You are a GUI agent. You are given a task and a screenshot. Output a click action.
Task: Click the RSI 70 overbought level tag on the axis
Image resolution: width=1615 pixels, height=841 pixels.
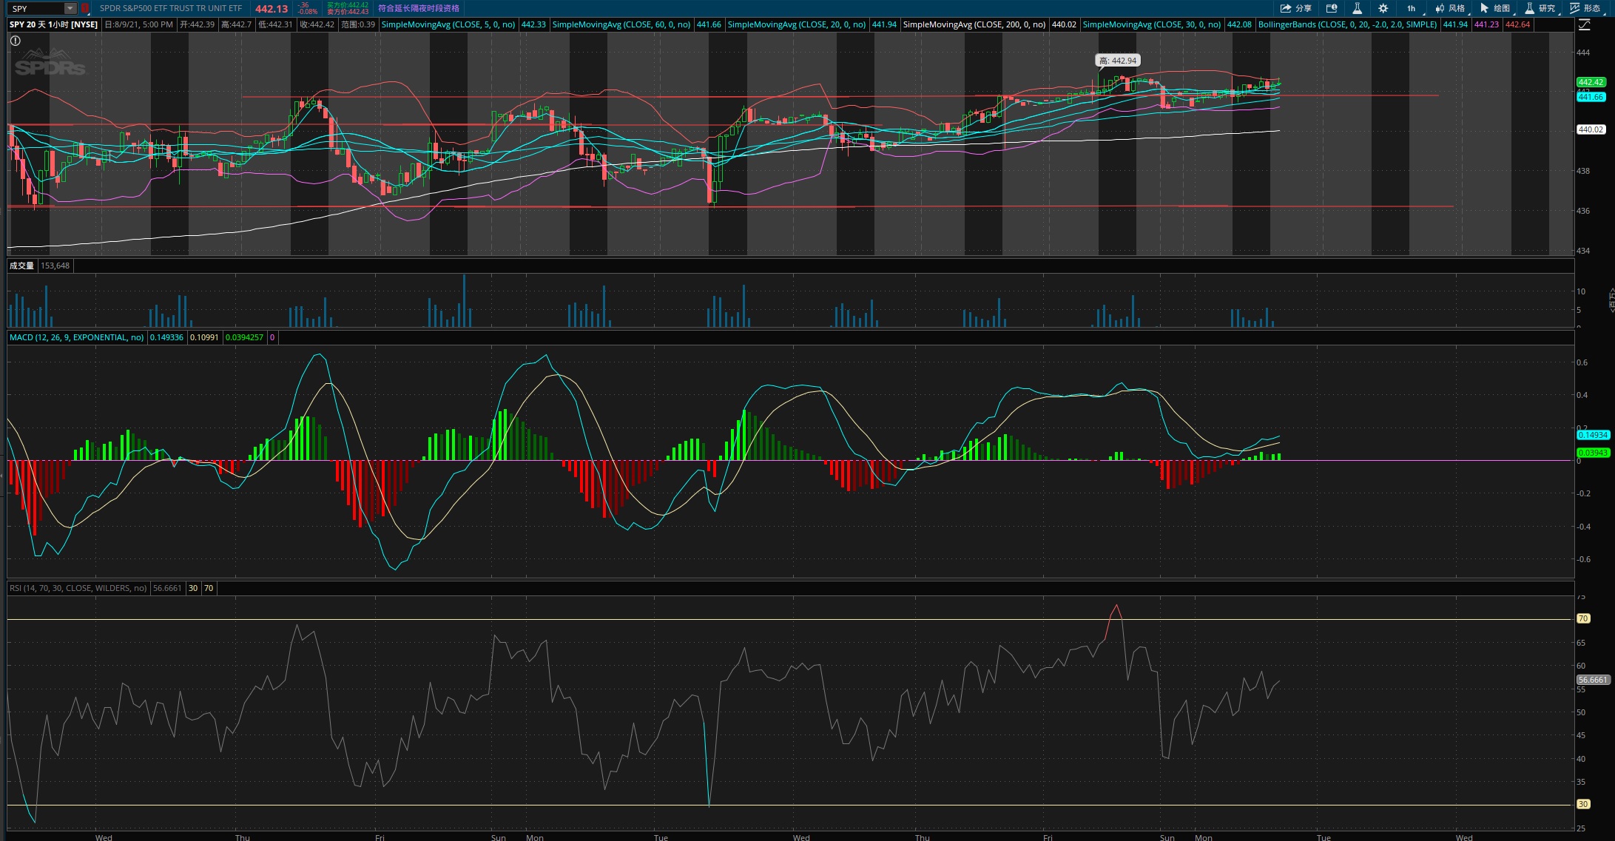[x=1583, y=618]
